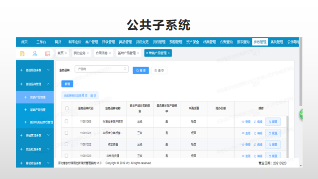Click 查看 for row 11001022
The width and height of the screenshot is (318, 179).
[x=246, y=145]
